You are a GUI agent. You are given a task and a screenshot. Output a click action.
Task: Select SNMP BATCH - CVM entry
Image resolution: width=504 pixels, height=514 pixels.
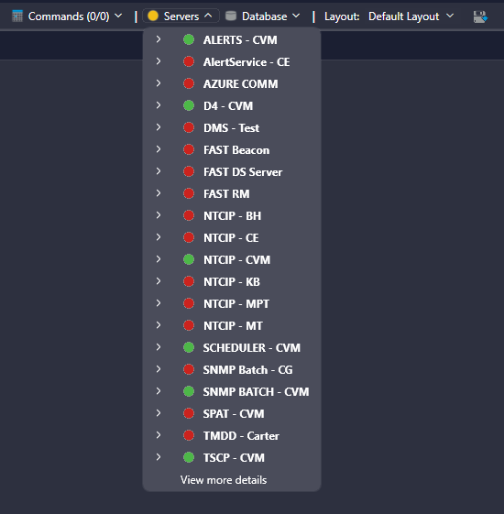[x=232, y=391]
